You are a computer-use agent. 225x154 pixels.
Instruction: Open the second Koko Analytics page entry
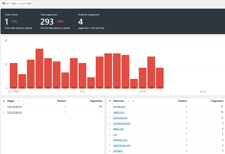(14, 112)
